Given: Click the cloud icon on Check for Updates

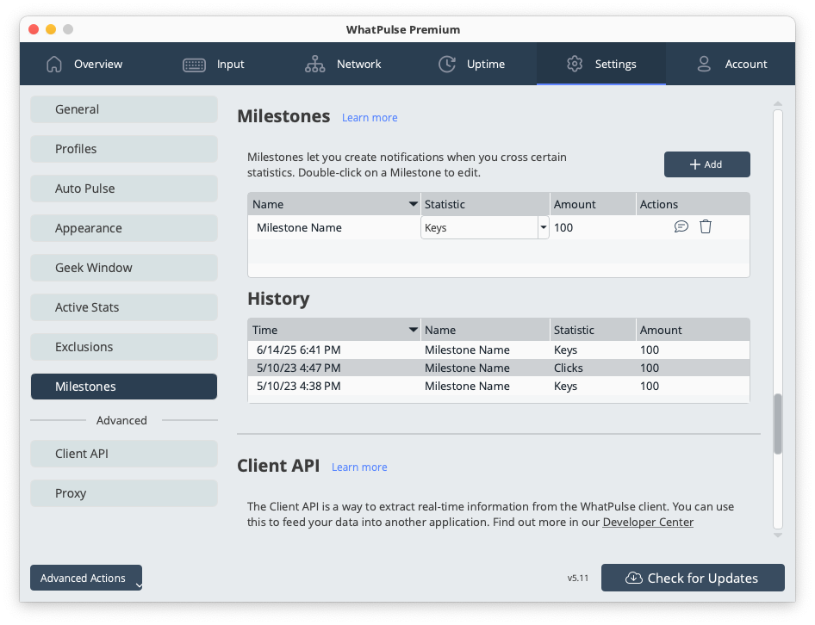Looking at the screenshot, I should coord(635,578).
